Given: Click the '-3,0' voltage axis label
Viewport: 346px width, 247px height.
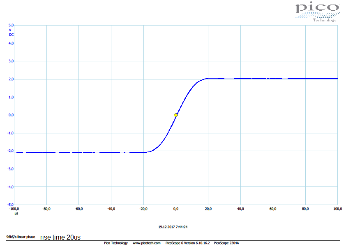Looking at the screenshot, I should click(x=10, y=169).
